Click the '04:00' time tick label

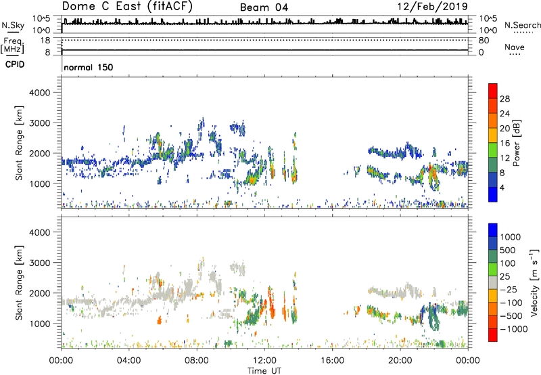128,361
